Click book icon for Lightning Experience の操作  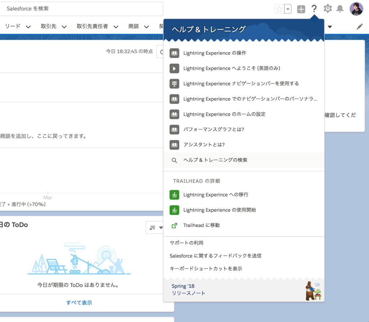(174, 53)
